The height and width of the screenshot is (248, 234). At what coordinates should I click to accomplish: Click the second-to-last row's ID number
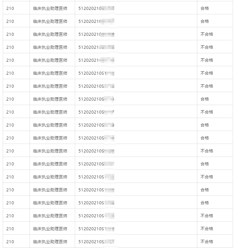pos(96,229)
